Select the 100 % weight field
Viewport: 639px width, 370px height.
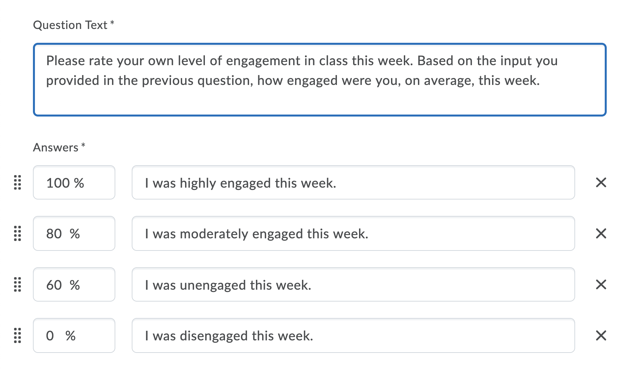click(74, 183)
